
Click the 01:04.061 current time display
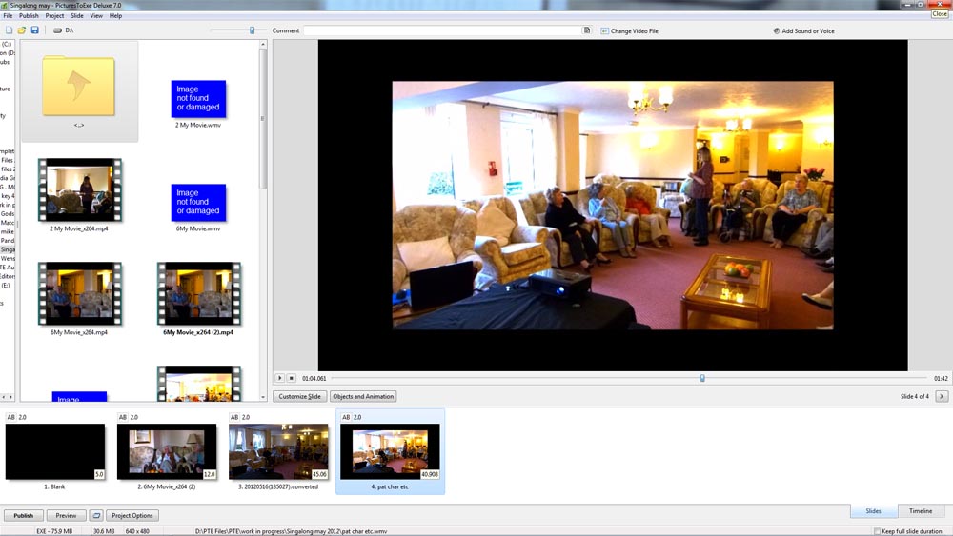point(314,378)
